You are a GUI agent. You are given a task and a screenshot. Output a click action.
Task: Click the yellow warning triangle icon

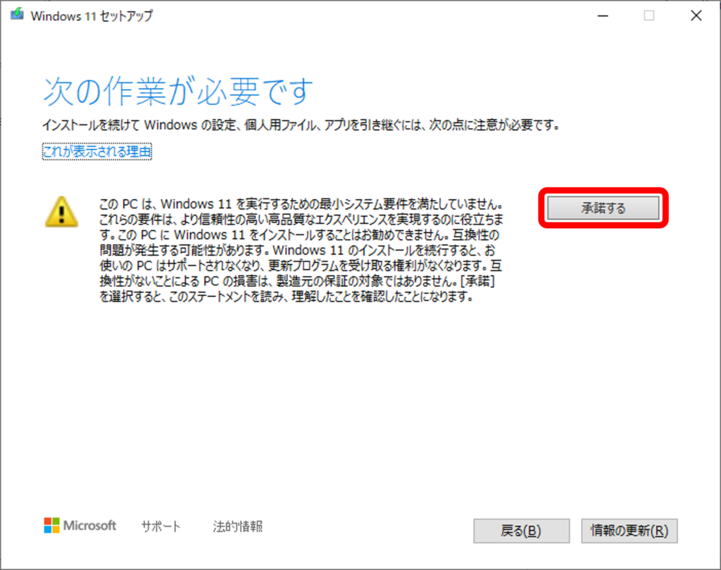[x=61, y=213]
